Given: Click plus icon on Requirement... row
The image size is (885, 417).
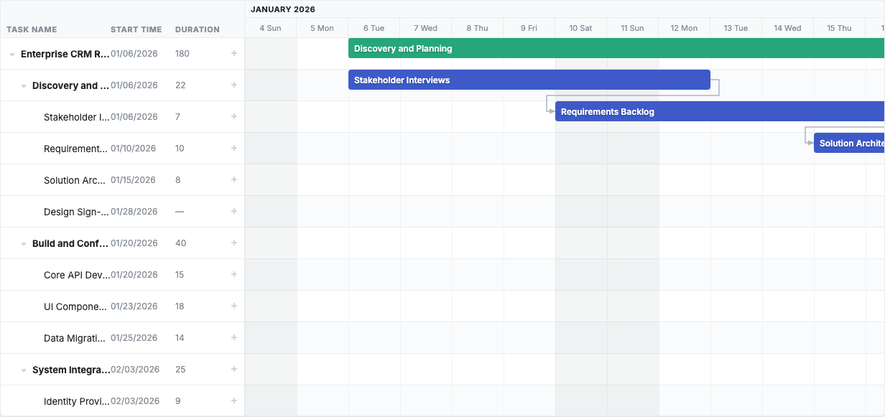Looking at the screenshot, I should pyautogui.click(x=233, y=149).
